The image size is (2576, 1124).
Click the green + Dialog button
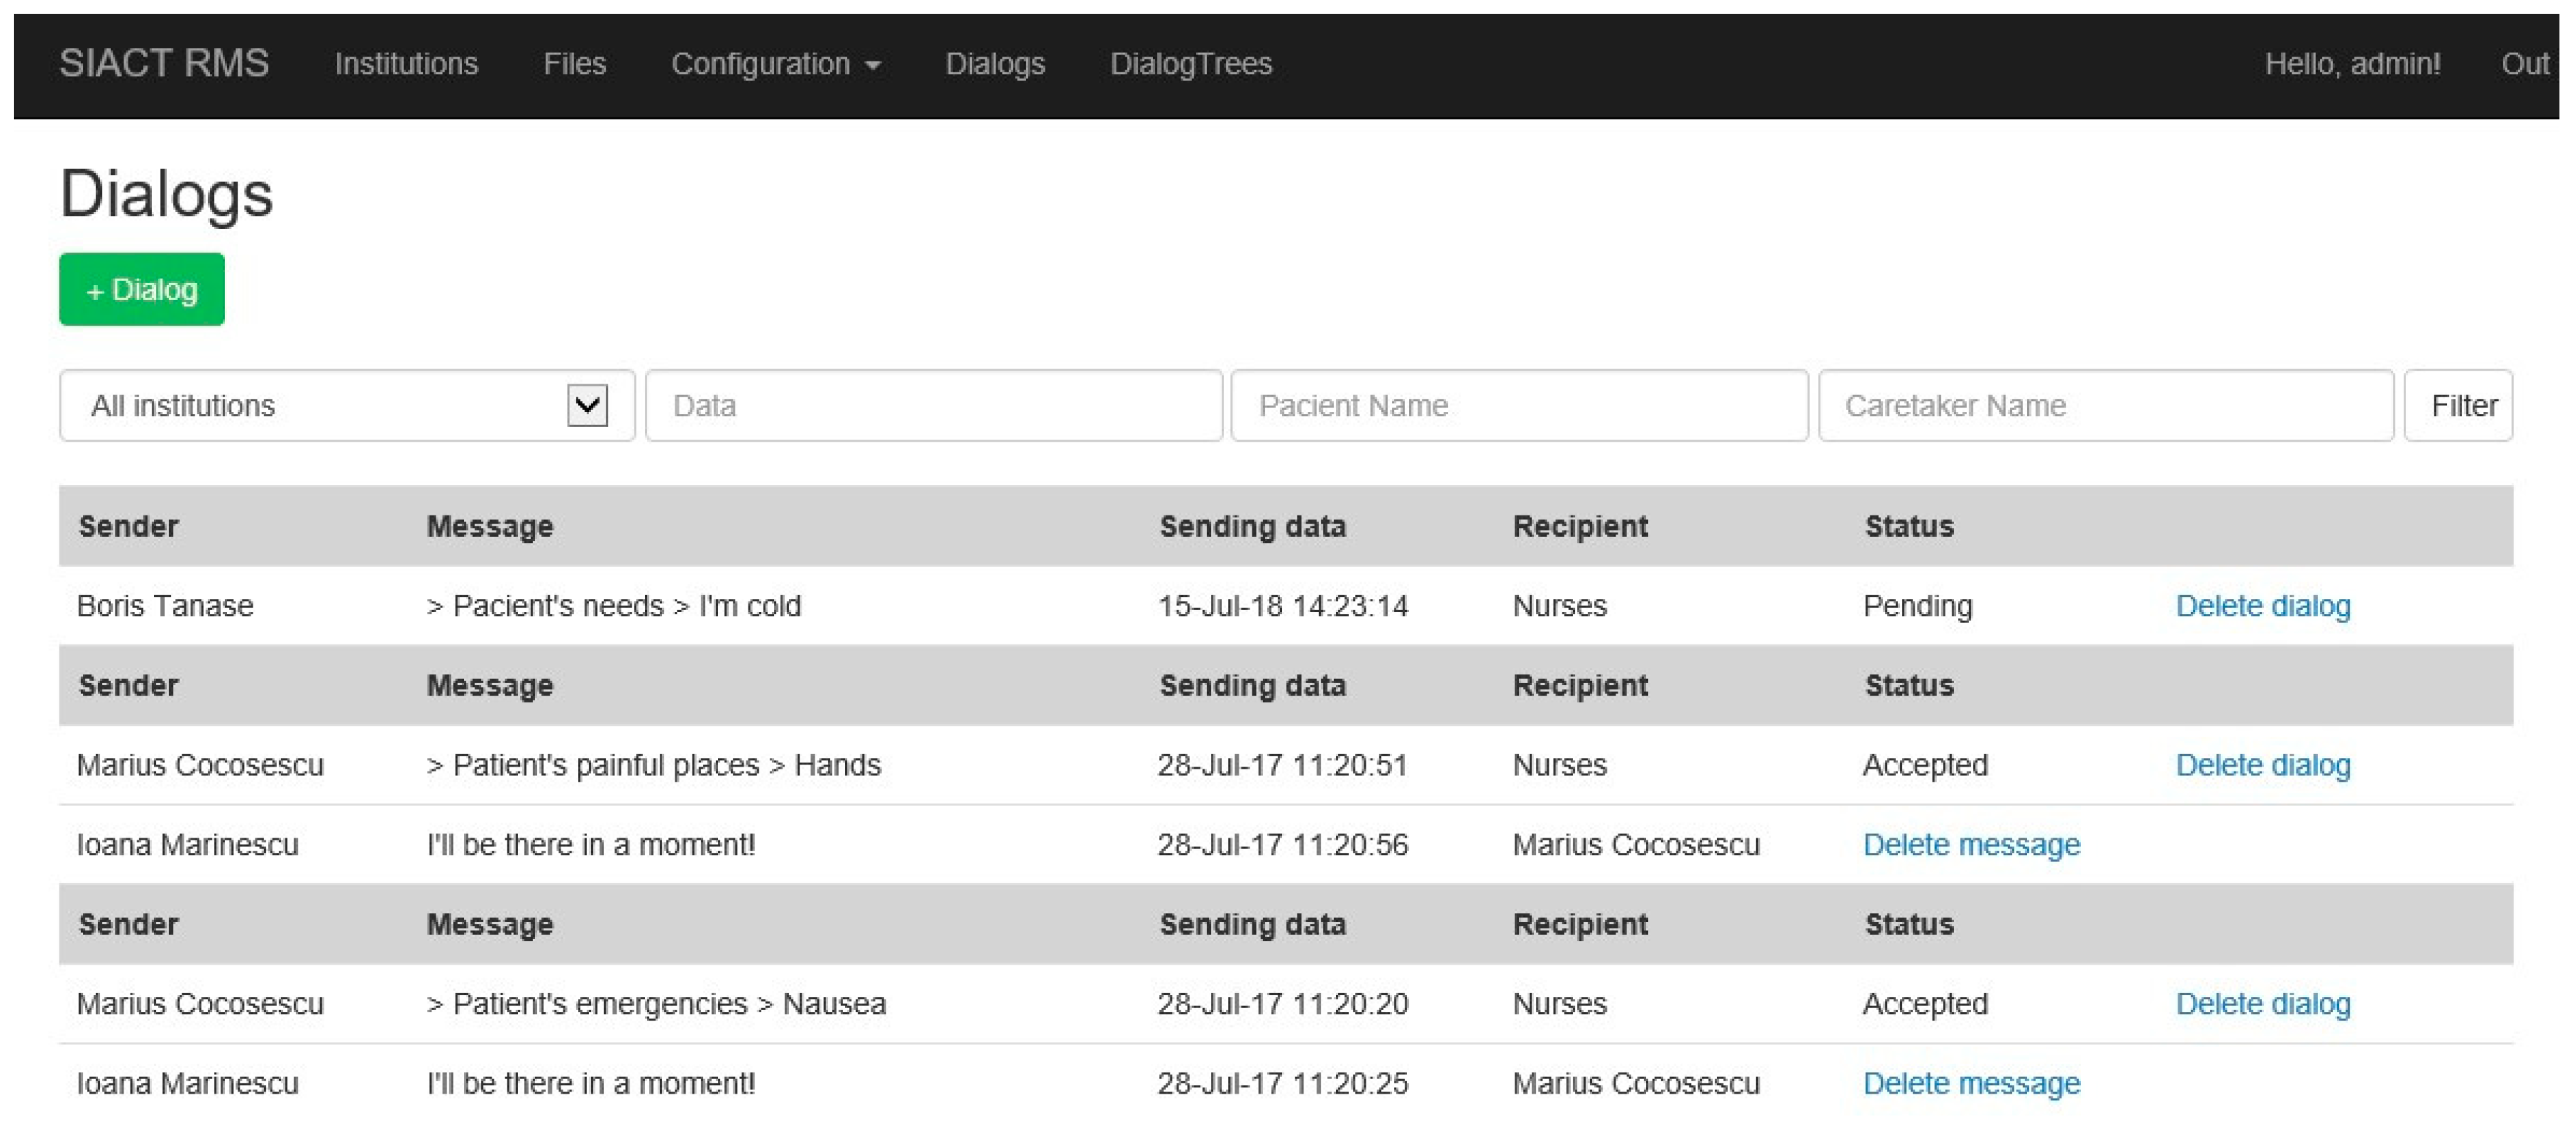(142, 290)
